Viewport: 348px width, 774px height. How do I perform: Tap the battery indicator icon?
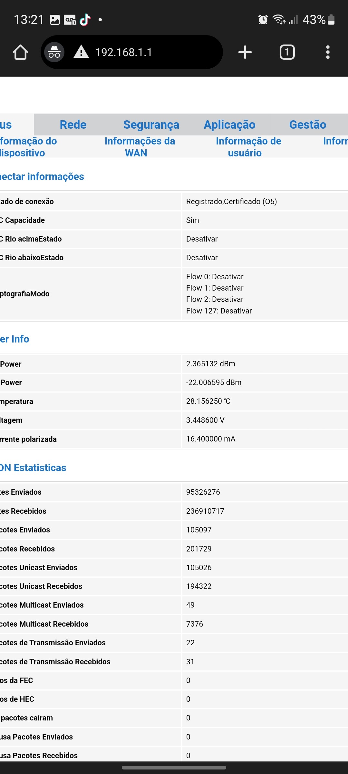pos(331,20)
